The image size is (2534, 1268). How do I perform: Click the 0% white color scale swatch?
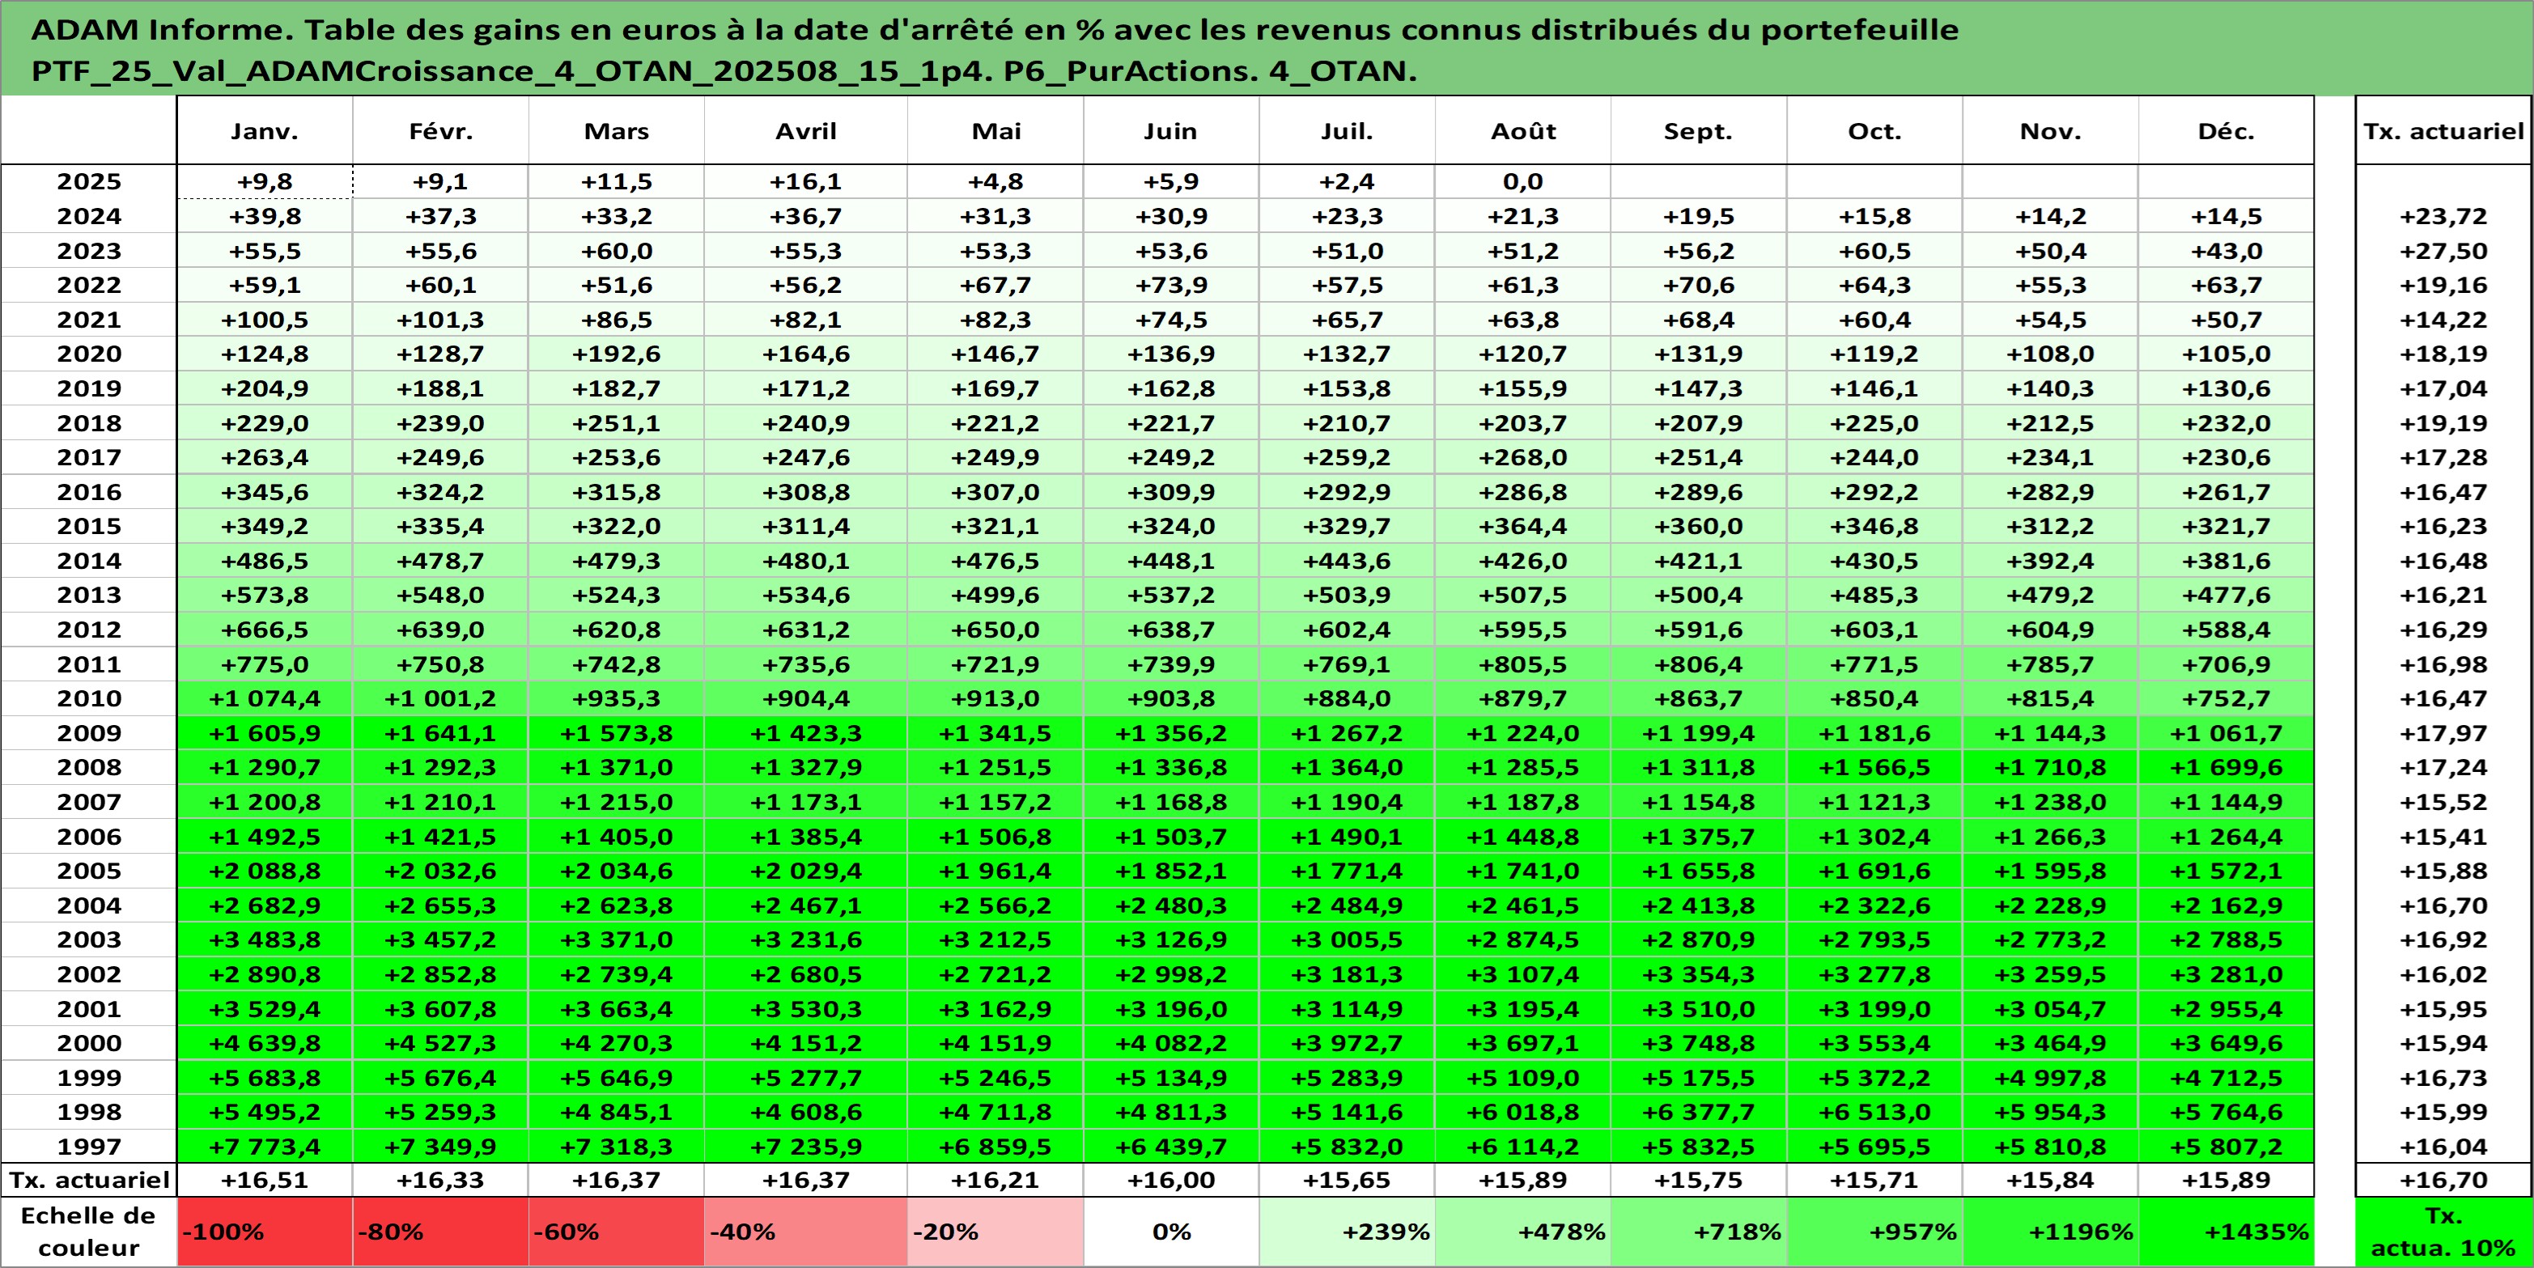[x=1170, y=1232]
